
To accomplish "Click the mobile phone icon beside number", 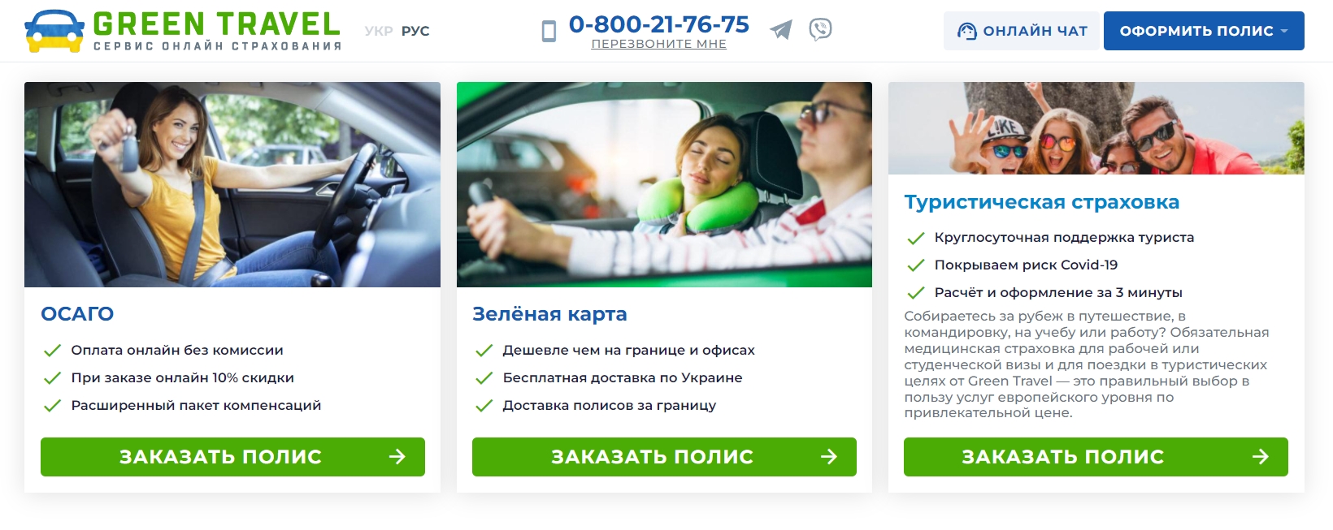I will click(549, 32).
